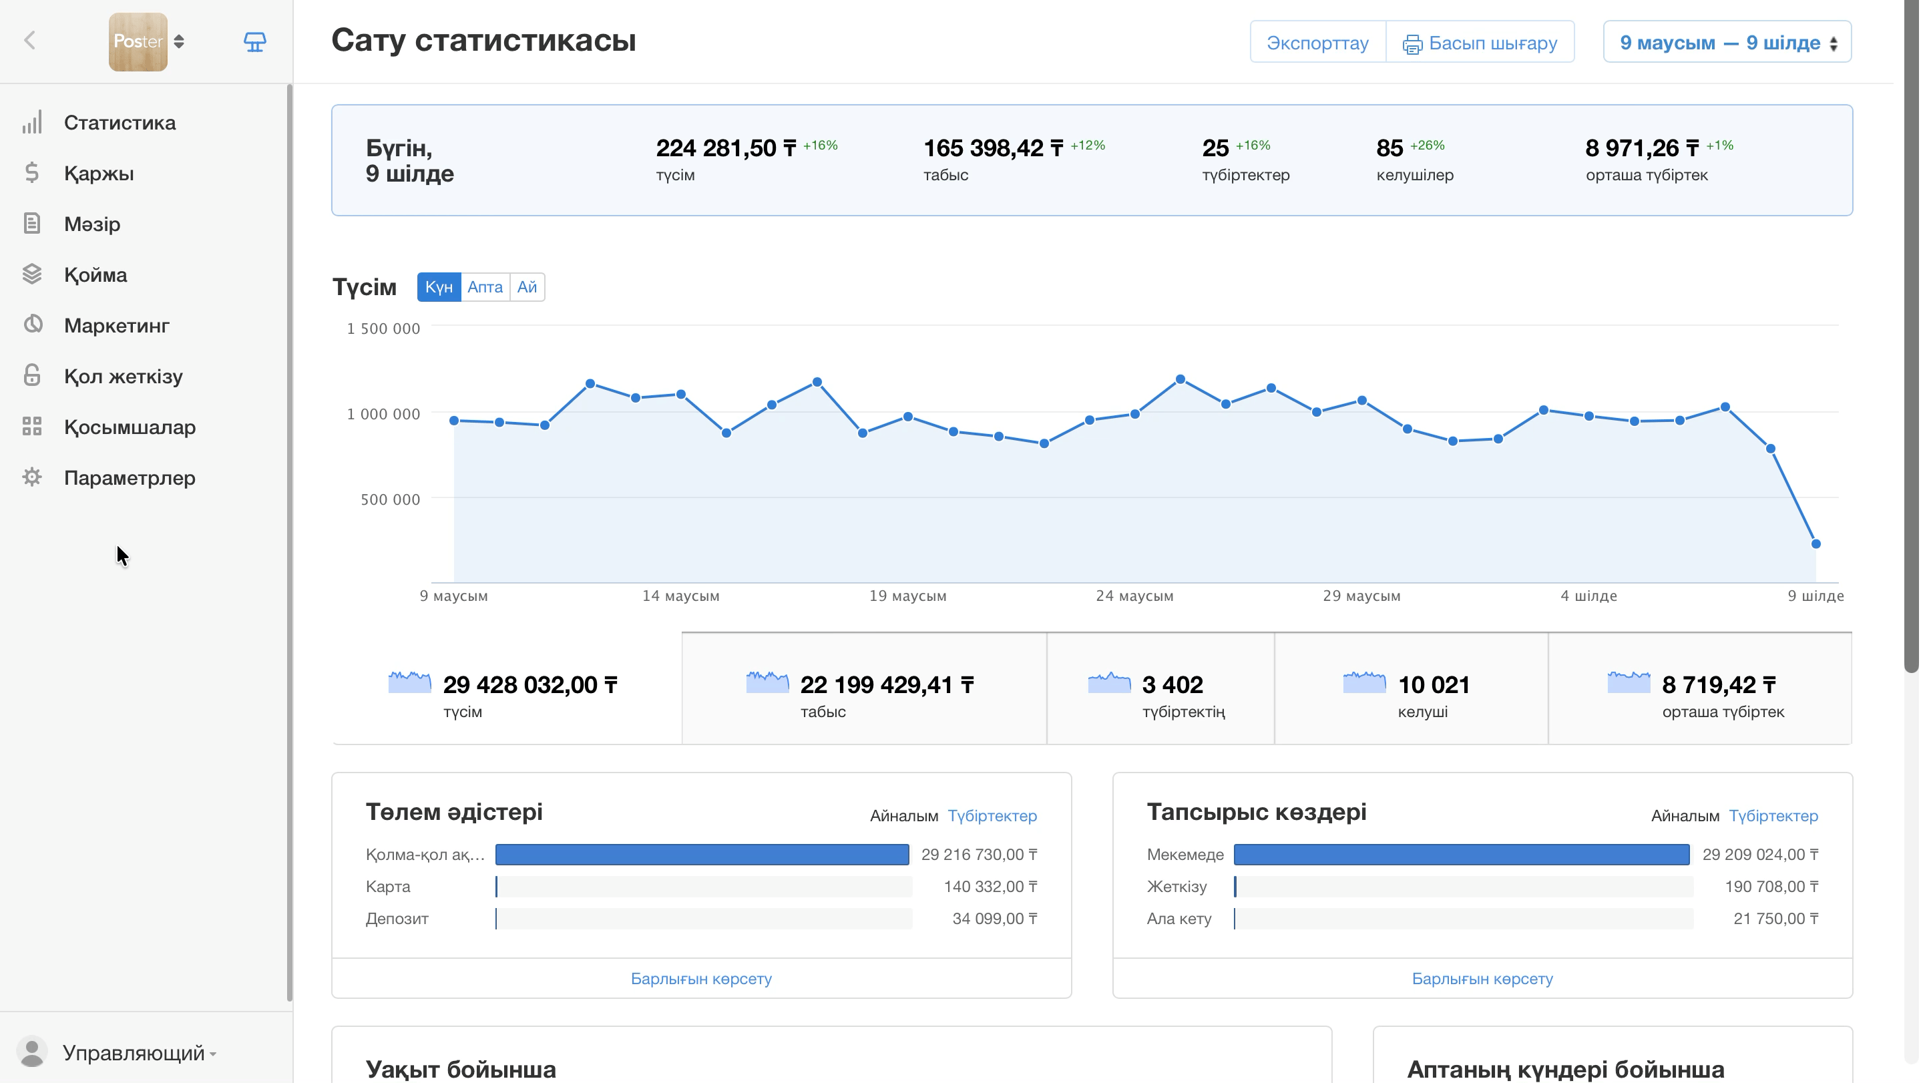This screenshot has height=1083, width=1923.
Task: Open the Параметрлер gear icon
Action: coord(32,477)
